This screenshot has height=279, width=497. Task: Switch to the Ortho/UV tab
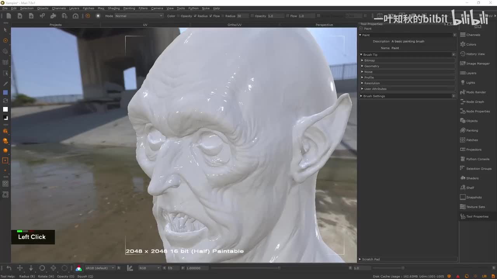(x=235, y=25)
